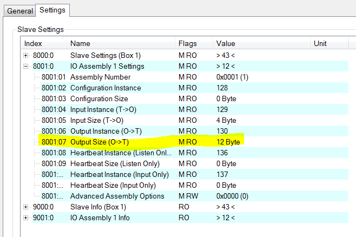Click the > 12 < value of IO Assembly 1 Info
Image resolution: width=356 pixels, height=237 pixels.
tap(226, 218)
